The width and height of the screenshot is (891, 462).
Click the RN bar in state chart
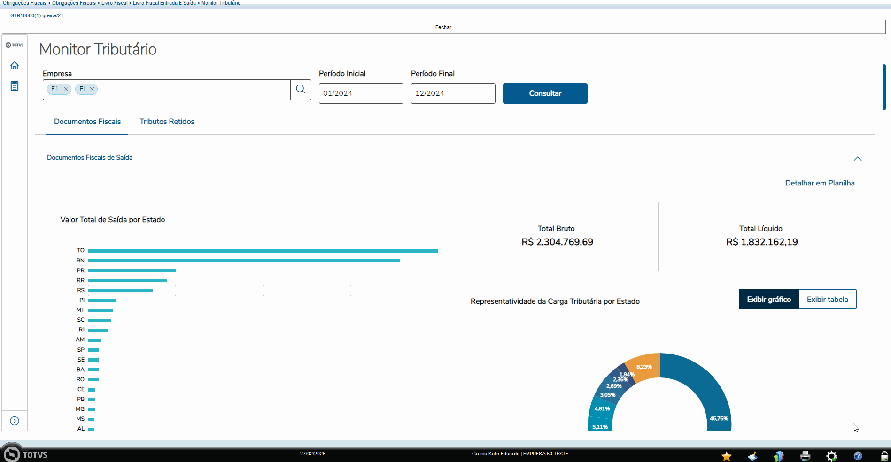244,261
